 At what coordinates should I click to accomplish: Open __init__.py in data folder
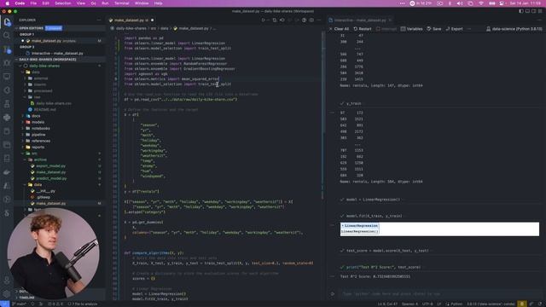45,191
